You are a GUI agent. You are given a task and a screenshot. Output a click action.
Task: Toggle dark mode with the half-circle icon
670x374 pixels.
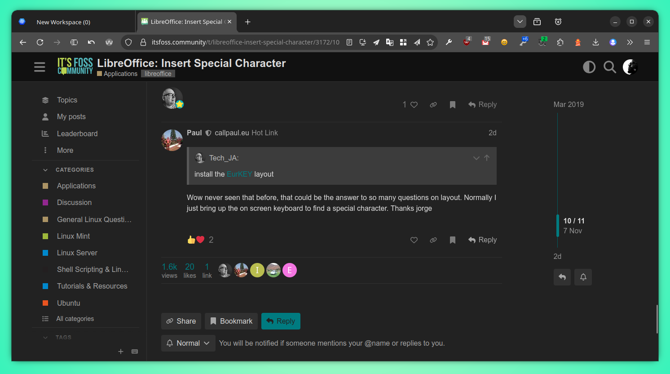coord(589,67)
